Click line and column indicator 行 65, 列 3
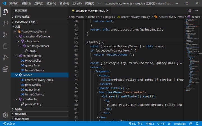The image size is (202, 126). (136, 124)
